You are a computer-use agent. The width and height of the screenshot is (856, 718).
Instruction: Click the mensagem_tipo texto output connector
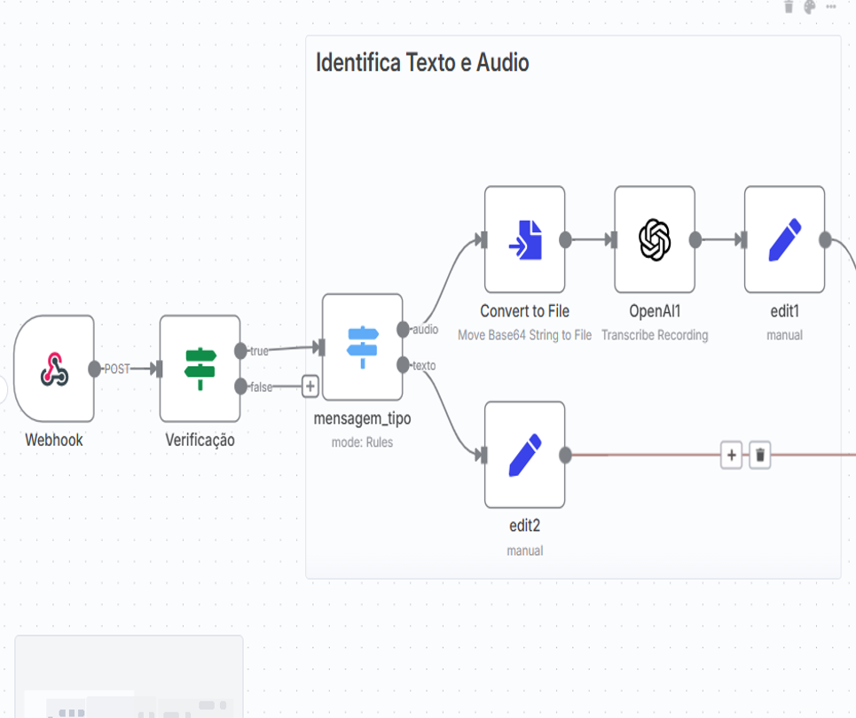404,364
